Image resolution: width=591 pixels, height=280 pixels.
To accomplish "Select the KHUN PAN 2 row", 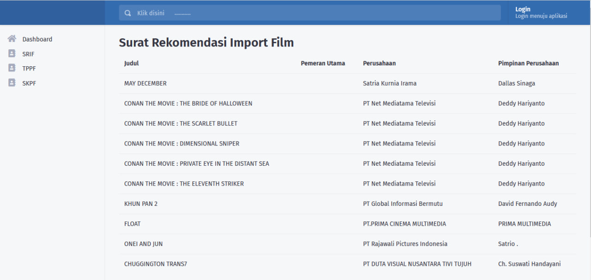I will (x=141, y=204).
